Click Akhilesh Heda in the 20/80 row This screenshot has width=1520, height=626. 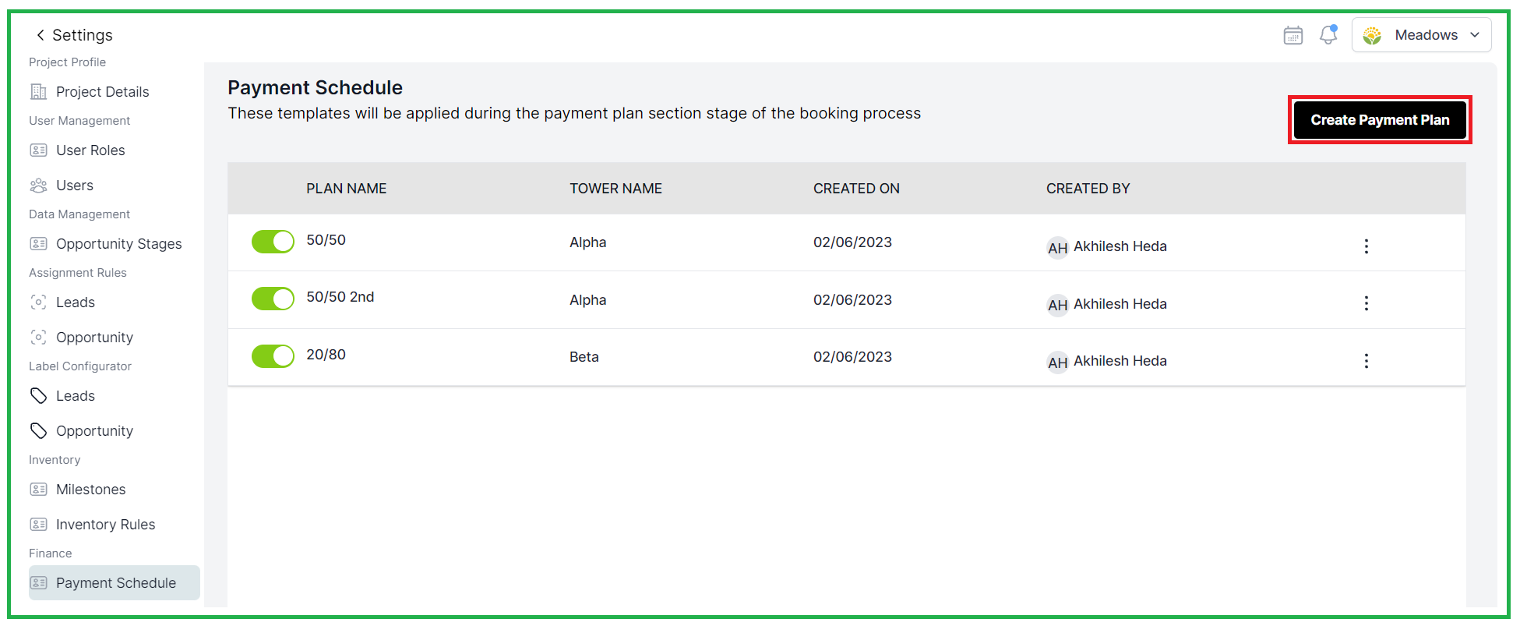1120,361
